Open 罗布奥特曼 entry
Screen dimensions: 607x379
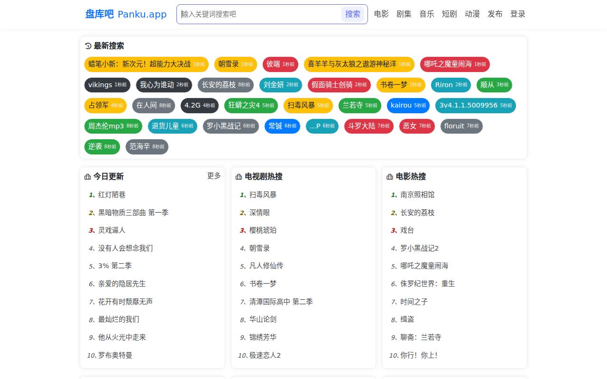click(x=115, y=355)
